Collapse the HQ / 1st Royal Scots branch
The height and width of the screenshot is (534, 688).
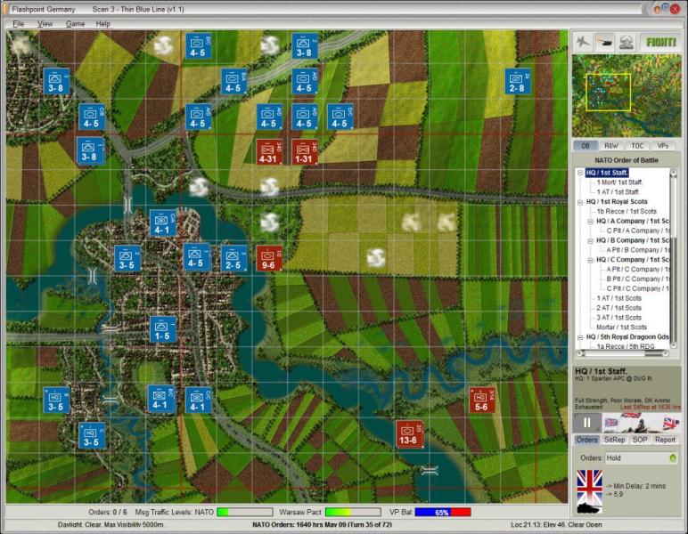[579, 202]
